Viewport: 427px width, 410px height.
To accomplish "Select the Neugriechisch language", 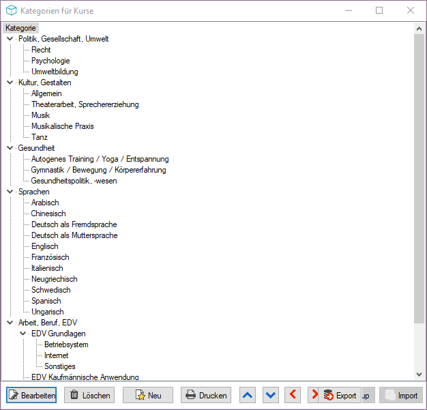I will [54, 279].
